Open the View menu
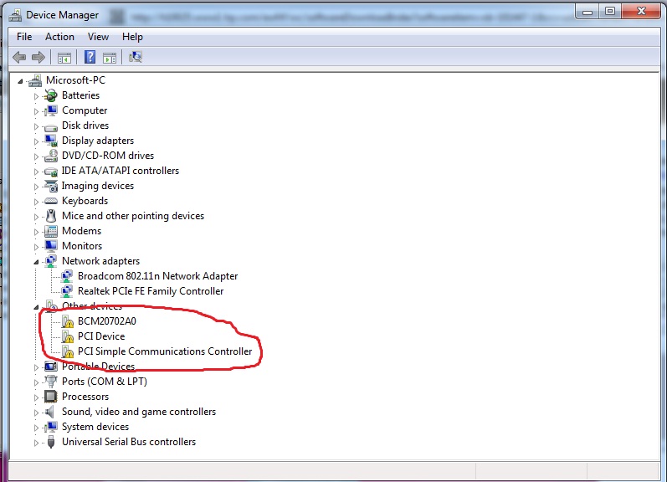 [x=98, y=37]
